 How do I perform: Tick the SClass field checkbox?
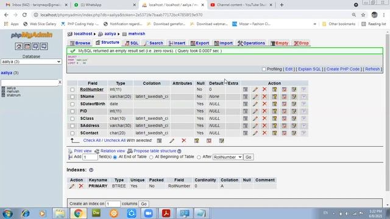tap(72, 119)
